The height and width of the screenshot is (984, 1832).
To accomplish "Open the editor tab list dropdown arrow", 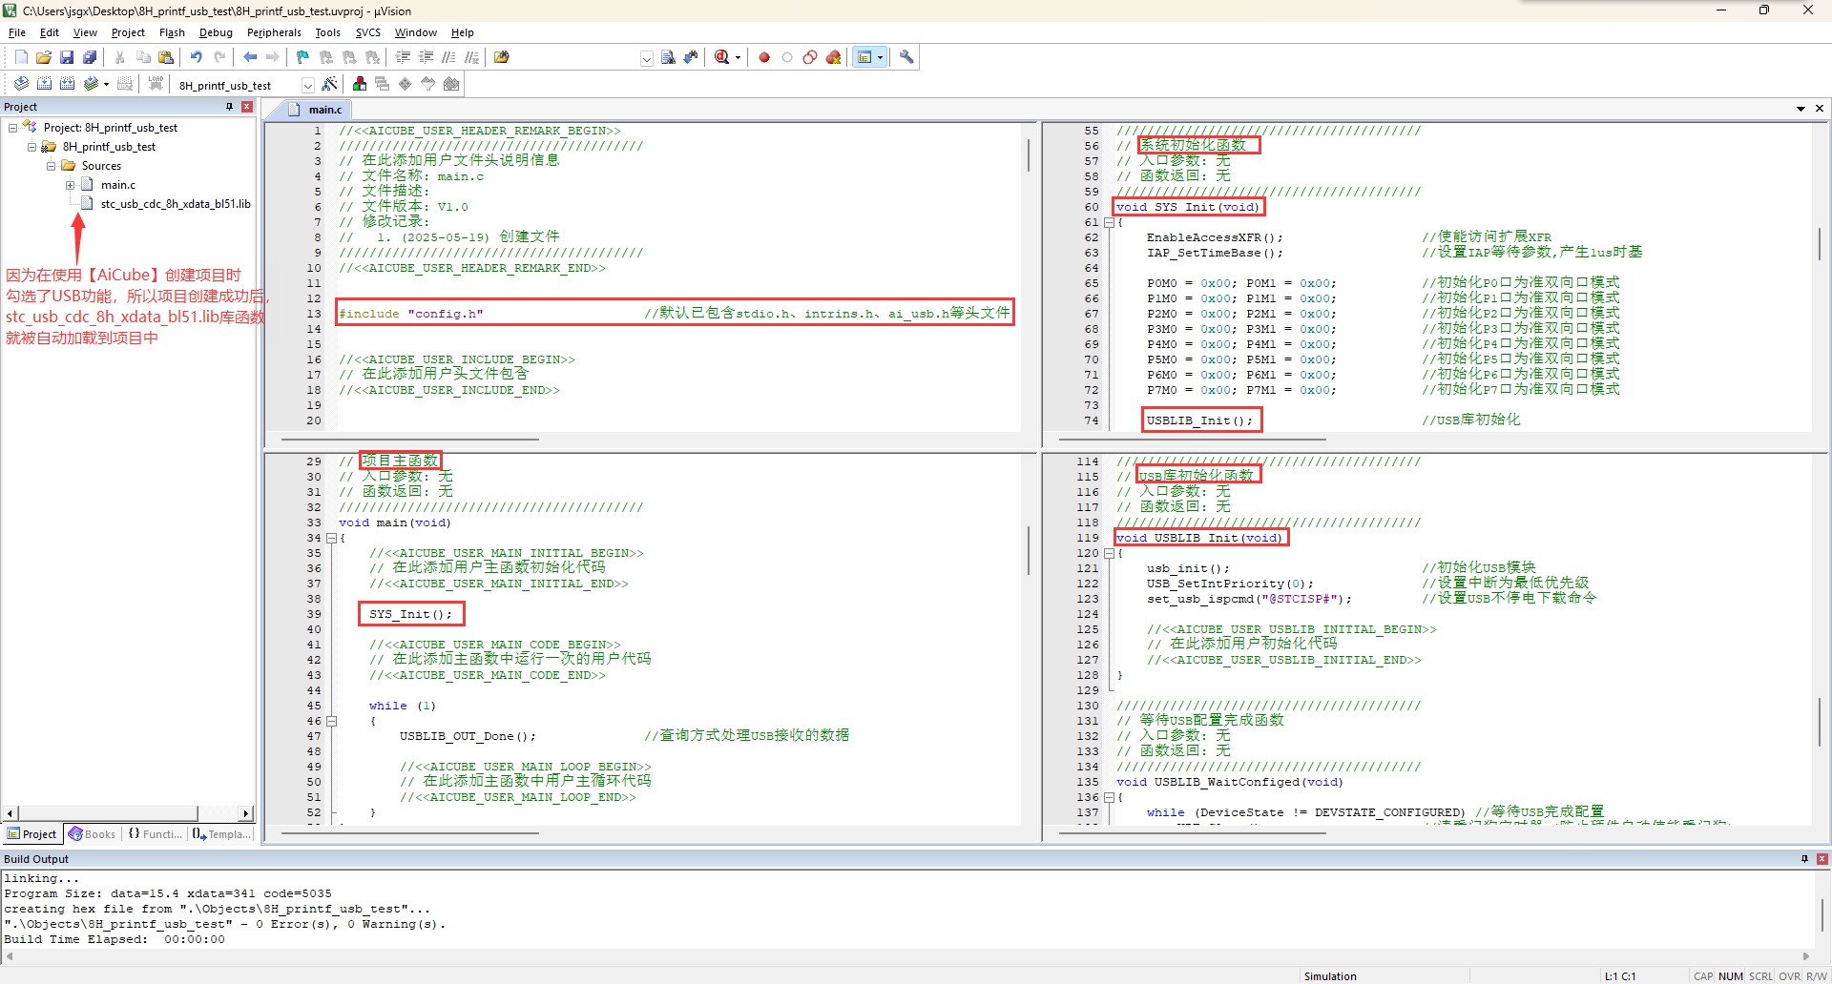I will coord(1801,109).
